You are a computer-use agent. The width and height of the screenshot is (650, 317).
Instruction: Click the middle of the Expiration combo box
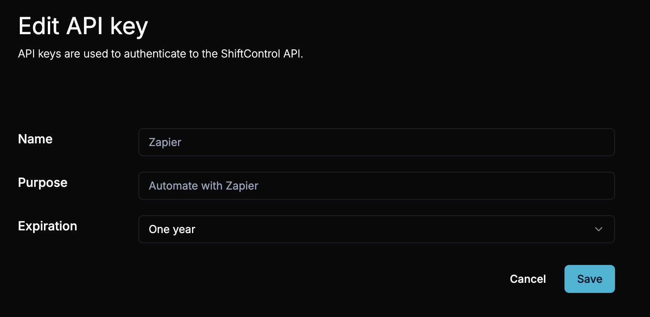[x=376, y=229]
